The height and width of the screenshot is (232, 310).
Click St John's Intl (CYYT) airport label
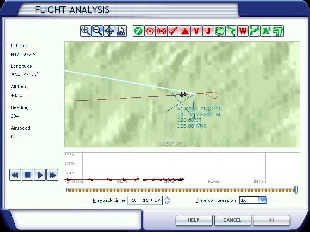[200, 109]
